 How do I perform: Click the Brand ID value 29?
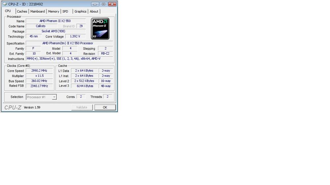(x=81, y=26)
